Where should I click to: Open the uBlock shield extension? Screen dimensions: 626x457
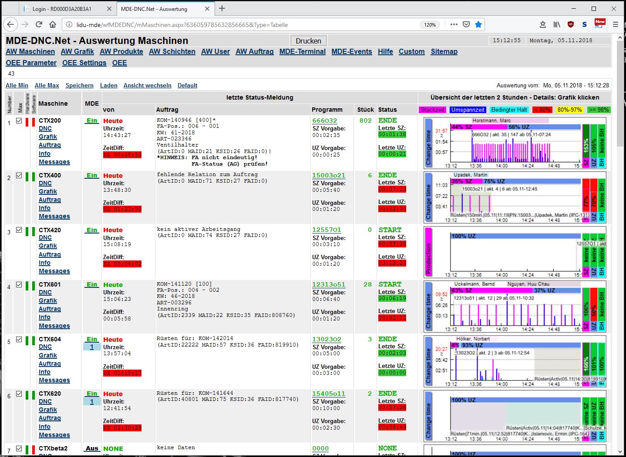tap(571, 24)
